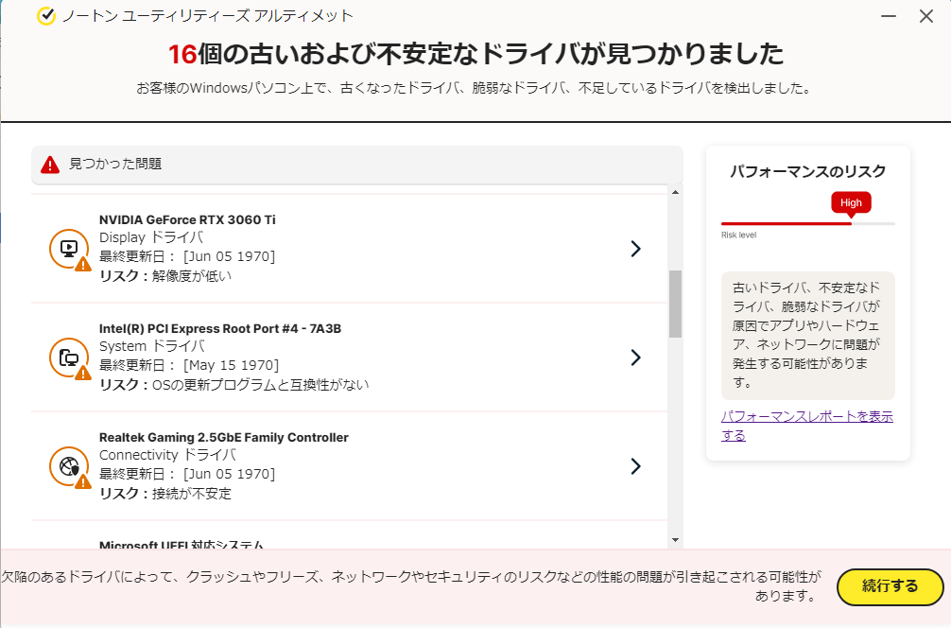
Task: Click the system driver icon for Intel PCI Express
Action: point(70,358)
